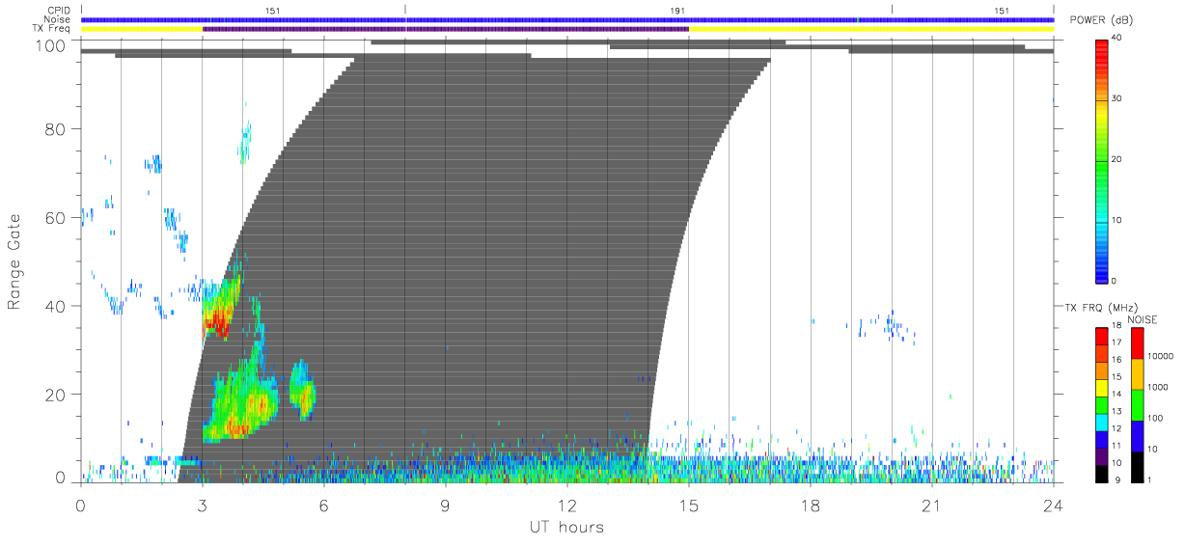Click the red segment of NOISE colorbar
Viewport: 1185px width, 547px height.
(x=1136, y=343)
